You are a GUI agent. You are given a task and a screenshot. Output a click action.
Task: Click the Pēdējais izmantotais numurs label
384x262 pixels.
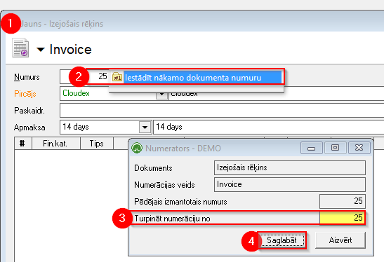click(x=180, y=202)
